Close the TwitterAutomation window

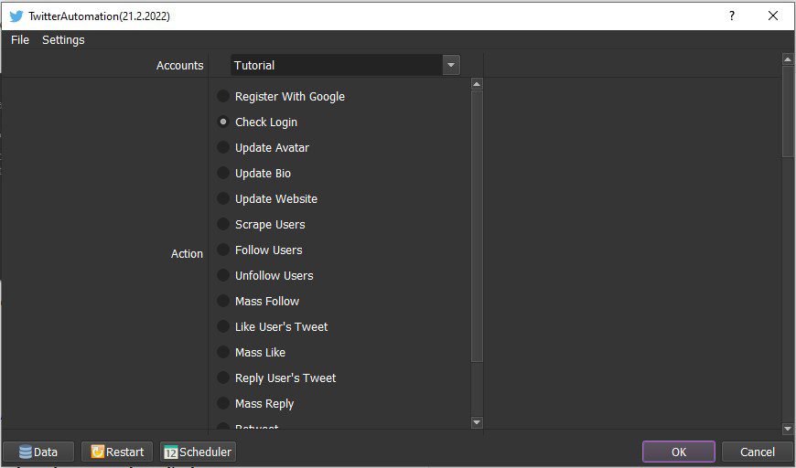[x=772, y=16]
